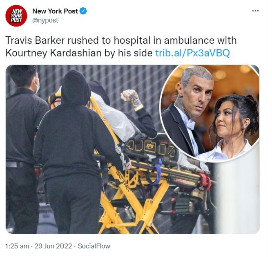Open the circular inset couple photo
Screen dimensions: 272x257
210,114
